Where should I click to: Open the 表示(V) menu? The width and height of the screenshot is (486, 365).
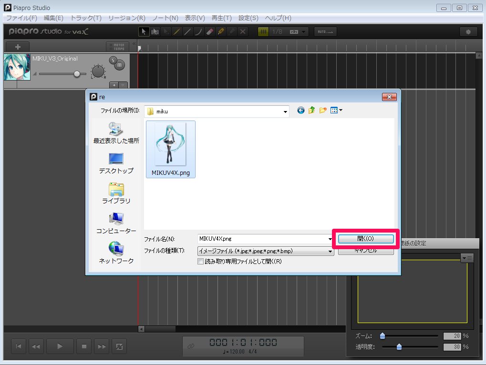coord(195,18)
